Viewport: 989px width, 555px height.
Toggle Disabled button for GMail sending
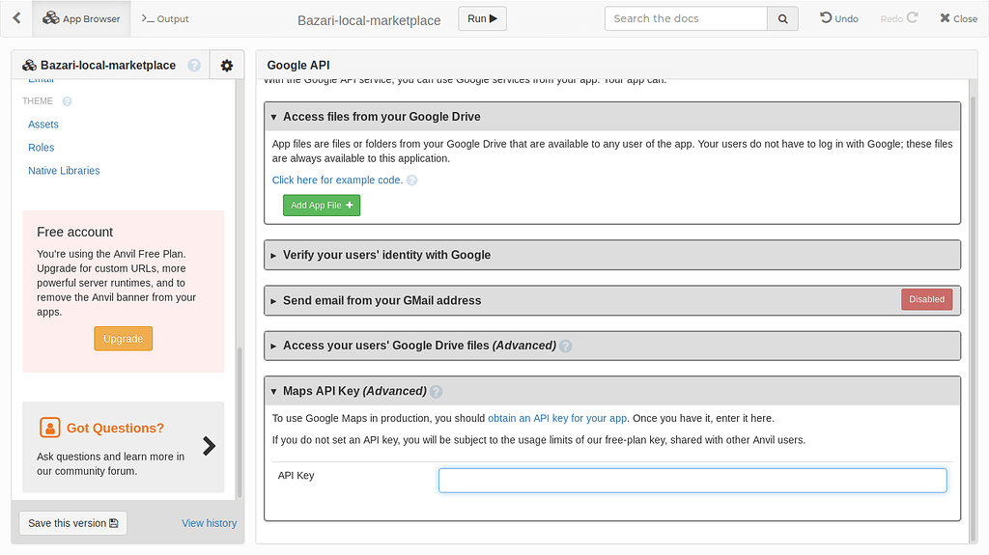(x=926, y=299)
